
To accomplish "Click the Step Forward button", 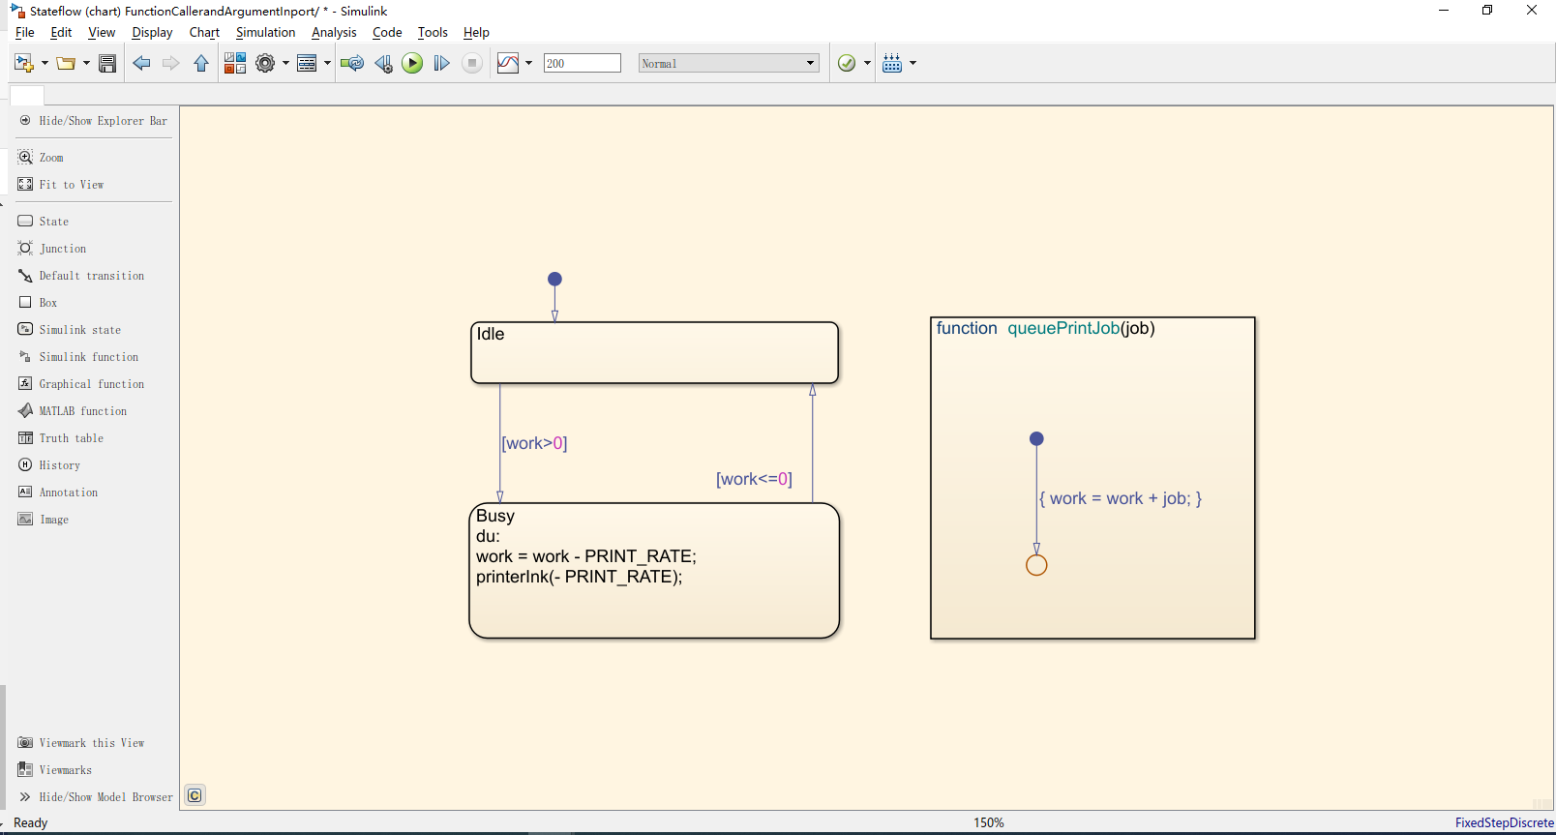I will [441, 64].
